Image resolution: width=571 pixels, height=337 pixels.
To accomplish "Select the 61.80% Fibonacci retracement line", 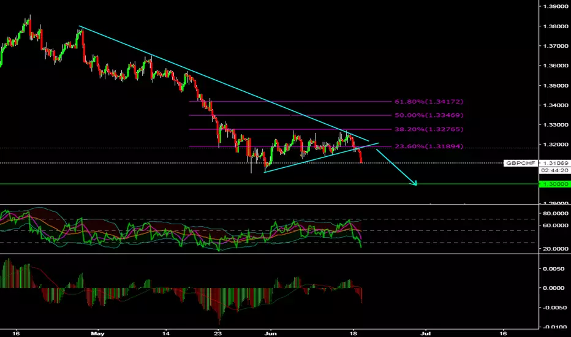I will click(x=292, y=102).
